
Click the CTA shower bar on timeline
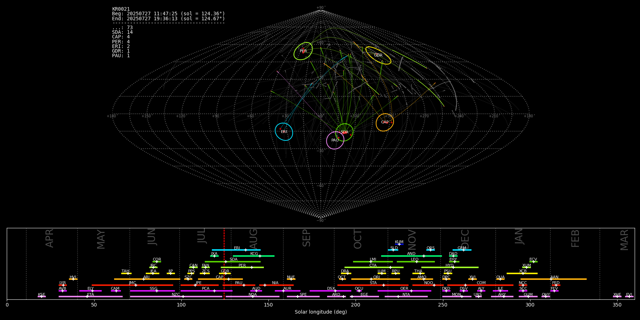click(x=374, y=267)
